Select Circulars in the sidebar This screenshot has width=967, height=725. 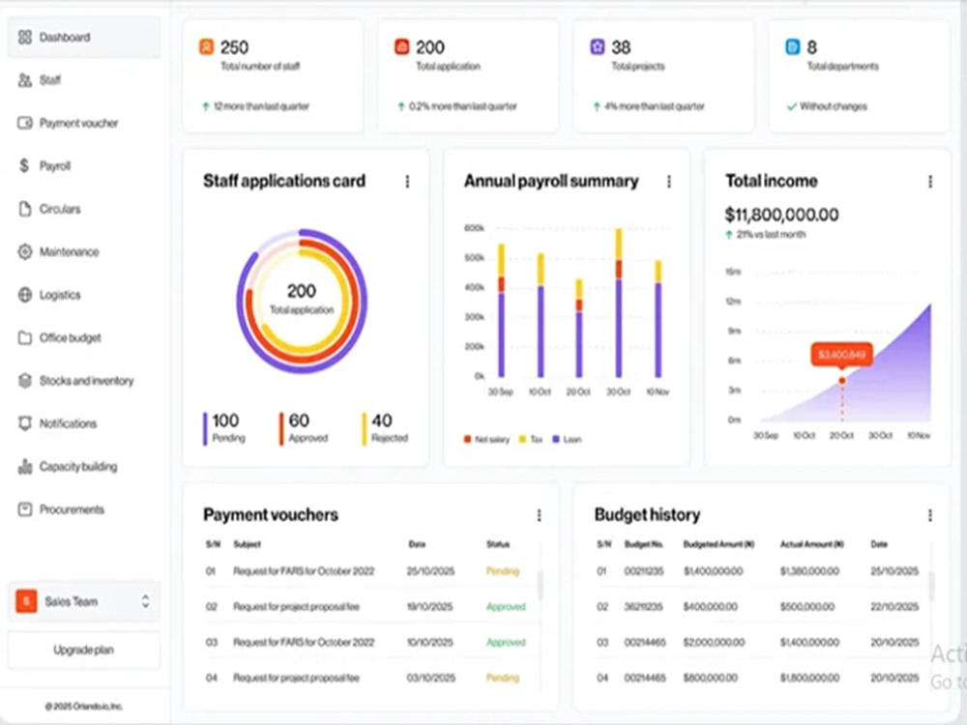click(84, 209)
